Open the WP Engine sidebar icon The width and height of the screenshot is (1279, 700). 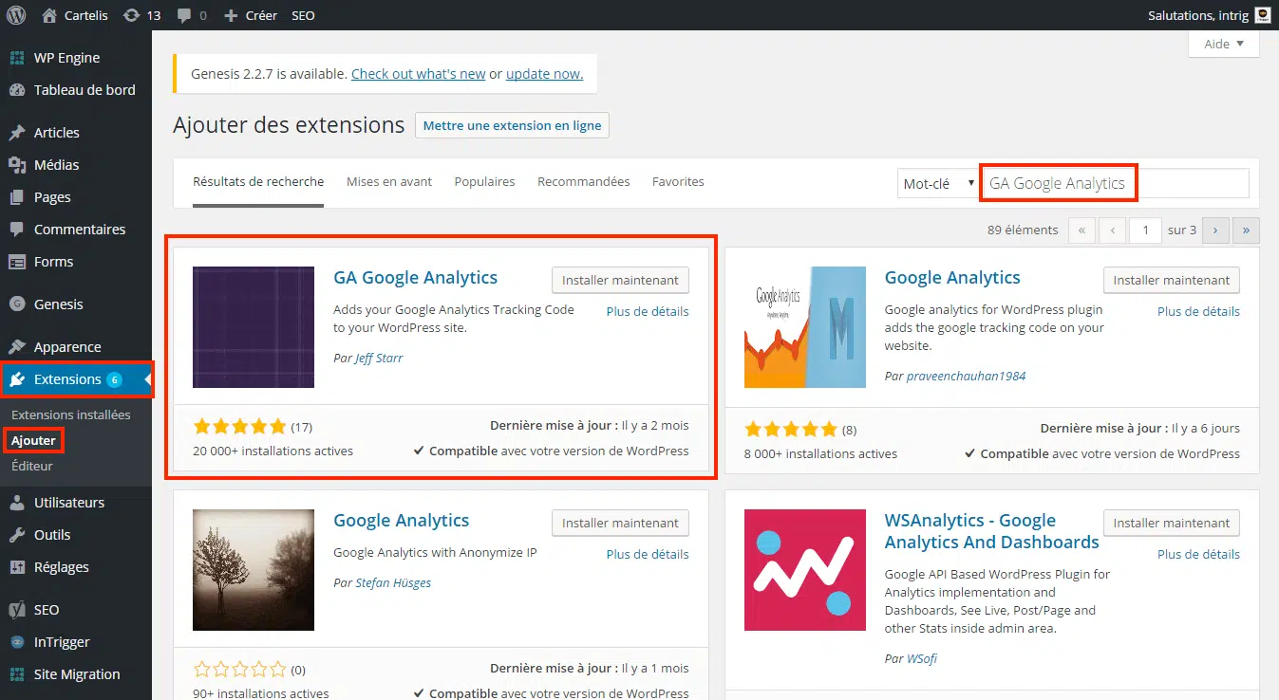pos(17,58)
